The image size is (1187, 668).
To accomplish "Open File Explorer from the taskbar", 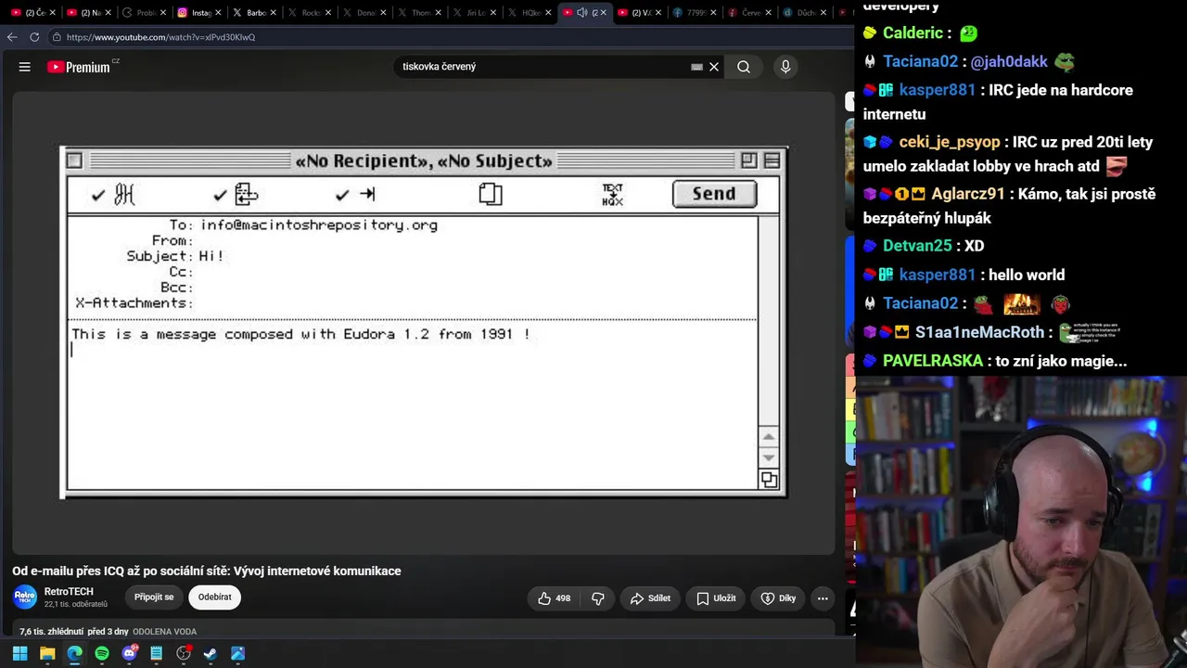I will (x=47, y=653).
